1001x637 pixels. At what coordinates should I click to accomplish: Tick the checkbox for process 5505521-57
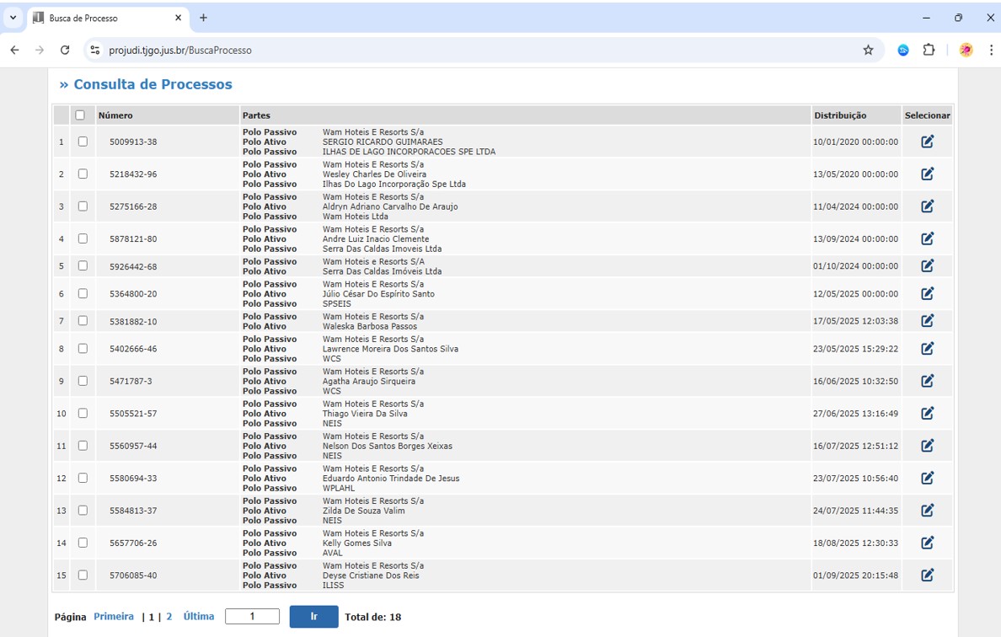click(x=83, y=414)
